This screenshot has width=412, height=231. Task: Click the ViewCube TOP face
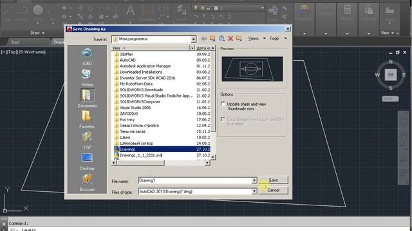click(x=391, y=75)
